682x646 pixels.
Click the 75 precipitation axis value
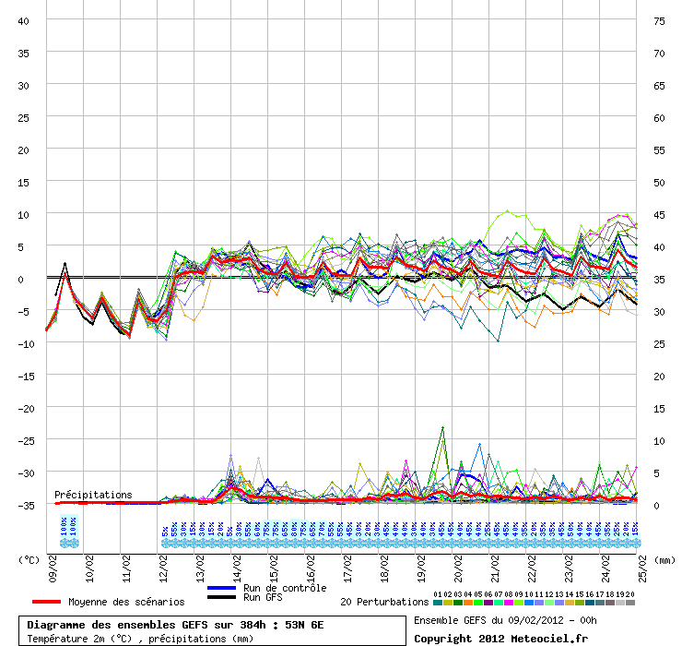[x=659, y=21]
